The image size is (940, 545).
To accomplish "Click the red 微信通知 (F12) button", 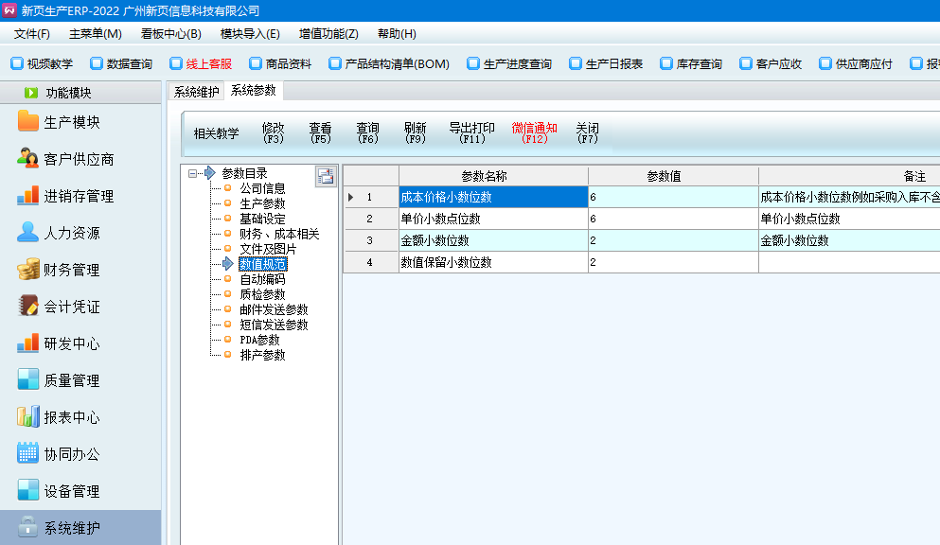I will click(x=534, y=132).
